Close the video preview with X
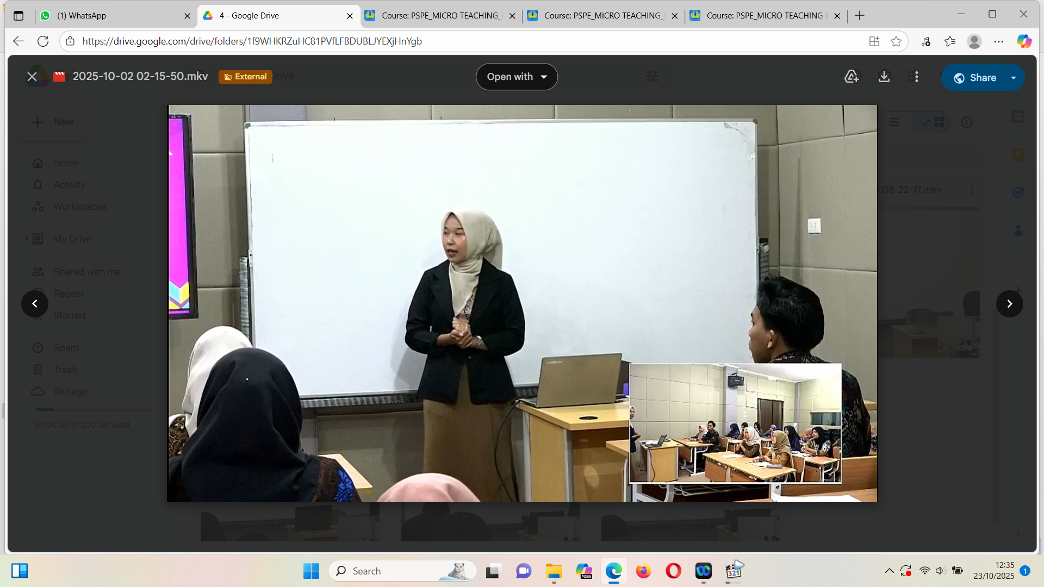The height and width of the screenshot is (587, 1044). (x=32, y=77)
